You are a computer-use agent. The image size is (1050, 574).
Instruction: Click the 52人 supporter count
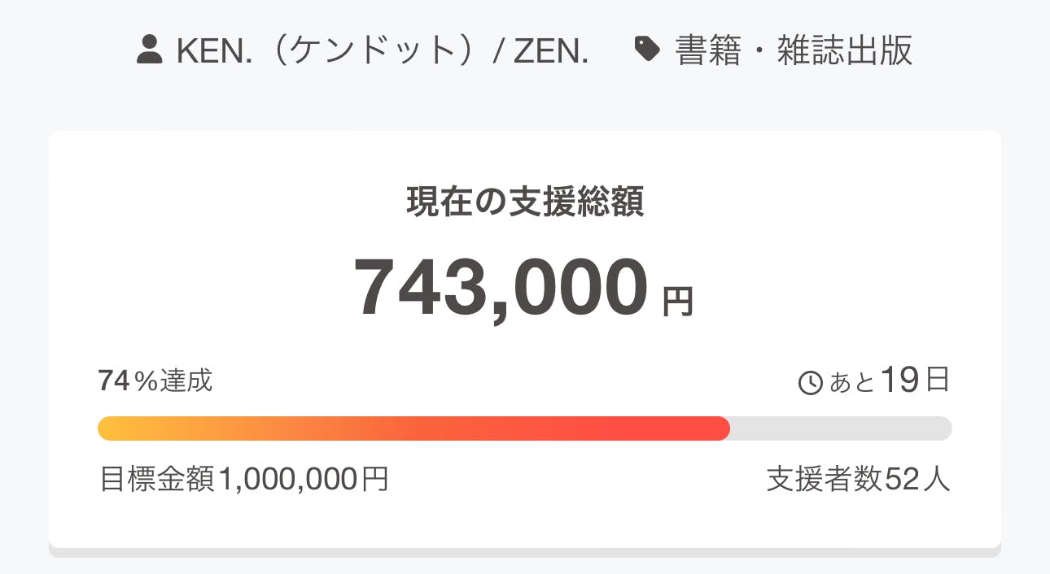tap(917, 480)
